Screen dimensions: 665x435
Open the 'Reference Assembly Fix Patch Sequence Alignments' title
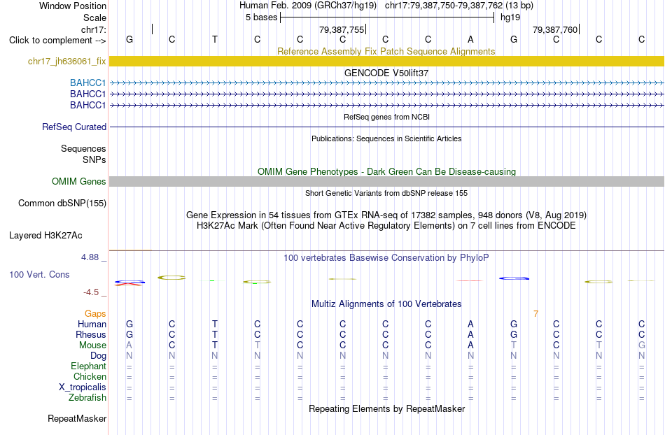point(386,51)
